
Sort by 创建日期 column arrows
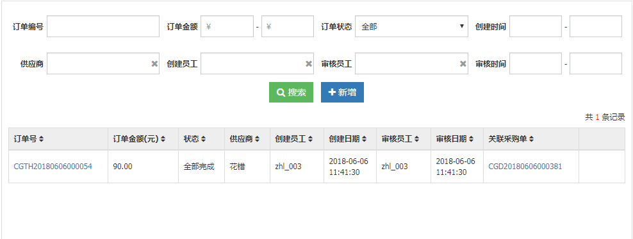[x=364, y=139]
